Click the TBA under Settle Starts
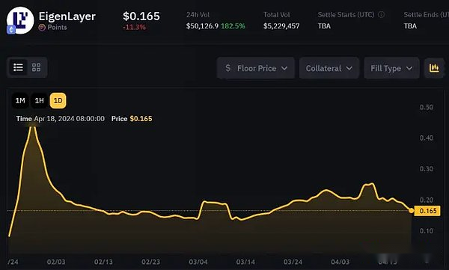The image size is (449, 270). [x=324, y=26]
